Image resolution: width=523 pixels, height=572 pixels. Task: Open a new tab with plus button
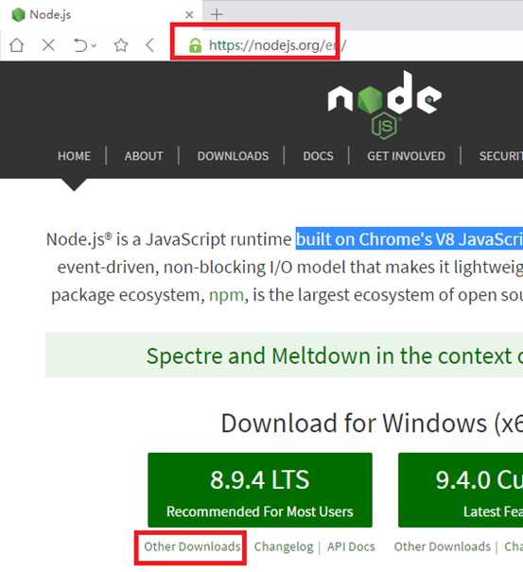click(217, 14)
